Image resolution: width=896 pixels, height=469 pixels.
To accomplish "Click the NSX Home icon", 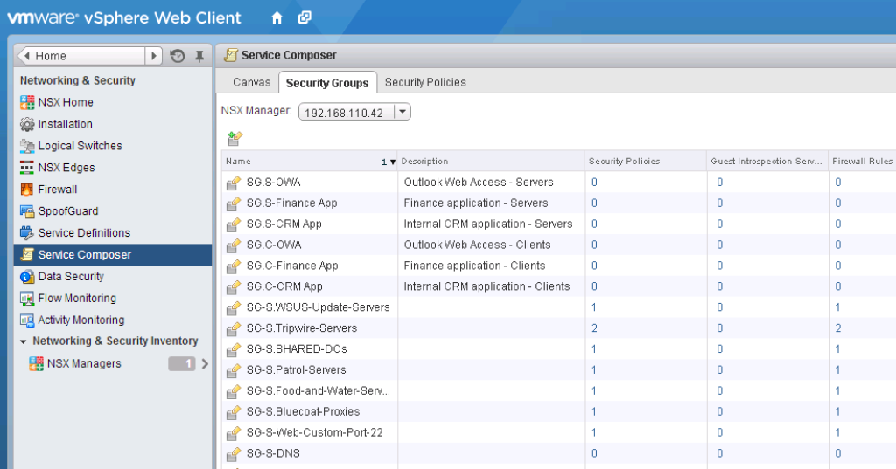I will (27, 102).
